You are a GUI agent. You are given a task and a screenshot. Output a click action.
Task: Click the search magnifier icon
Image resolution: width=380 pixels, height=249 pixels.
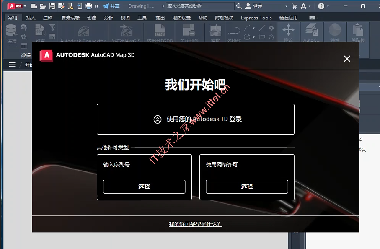pos(239,6)
